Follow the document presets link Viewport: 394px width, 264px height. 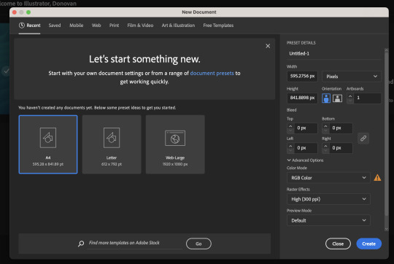pyautogui.click(x=212, y=73)
